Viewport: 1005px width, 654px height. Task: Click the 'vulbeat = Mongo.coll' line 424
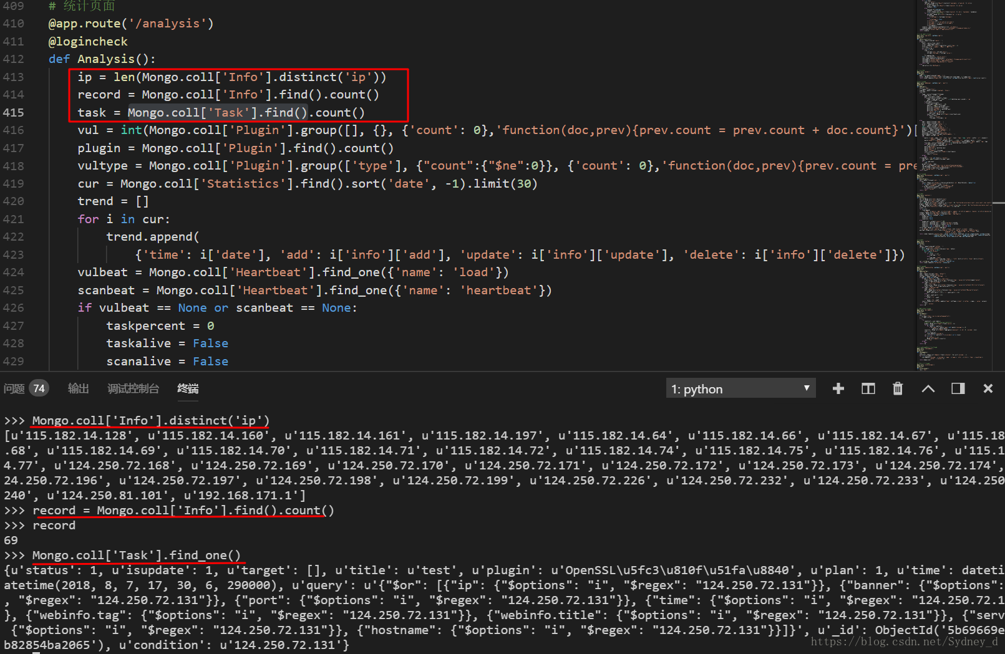pos(293,272)
